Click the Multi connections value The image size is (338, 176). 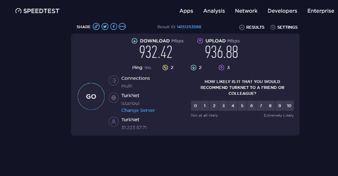click(127, 86)
